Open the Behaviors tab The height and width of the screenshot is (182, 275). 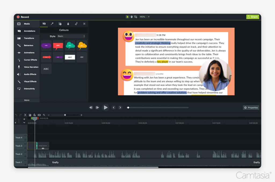[x=27, y=45]
